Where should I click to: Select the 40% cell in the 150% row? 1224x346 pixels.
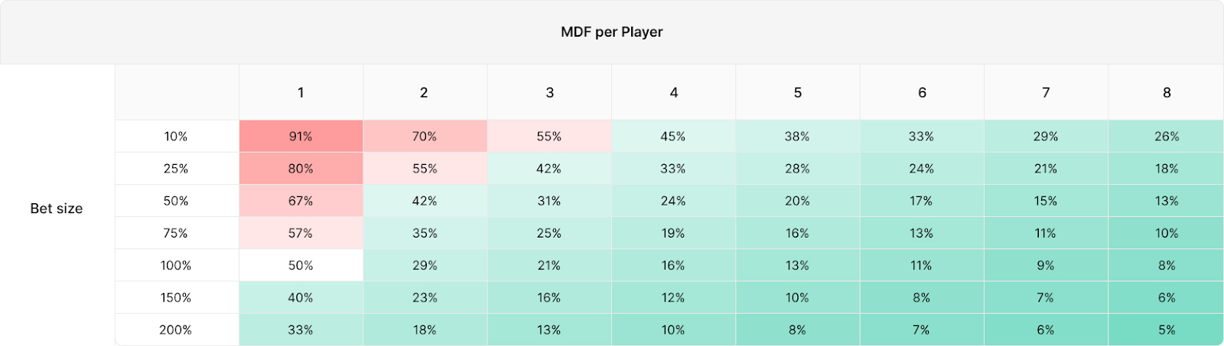coord(301,298)
